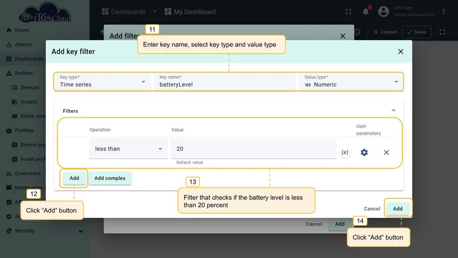
Task: Click Dashboards breadcrumb icon in header
Action: 105,11
